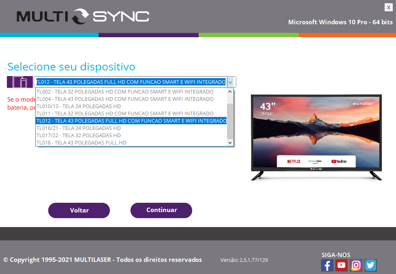The height and width of the screenshot is (274, 396).
Task: Click the device list scrollbar thumb
Action: [230, 121]
